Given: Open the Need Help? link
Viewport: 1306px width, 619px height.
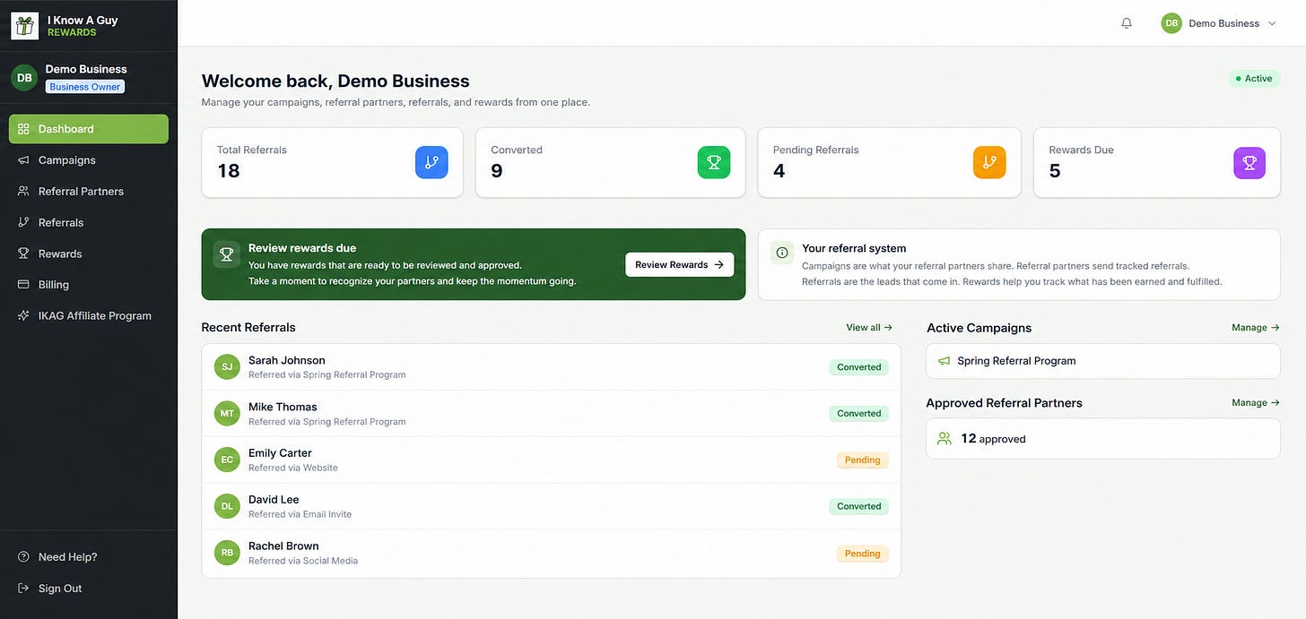Looking at the screenshot, I should pos(67,557).
